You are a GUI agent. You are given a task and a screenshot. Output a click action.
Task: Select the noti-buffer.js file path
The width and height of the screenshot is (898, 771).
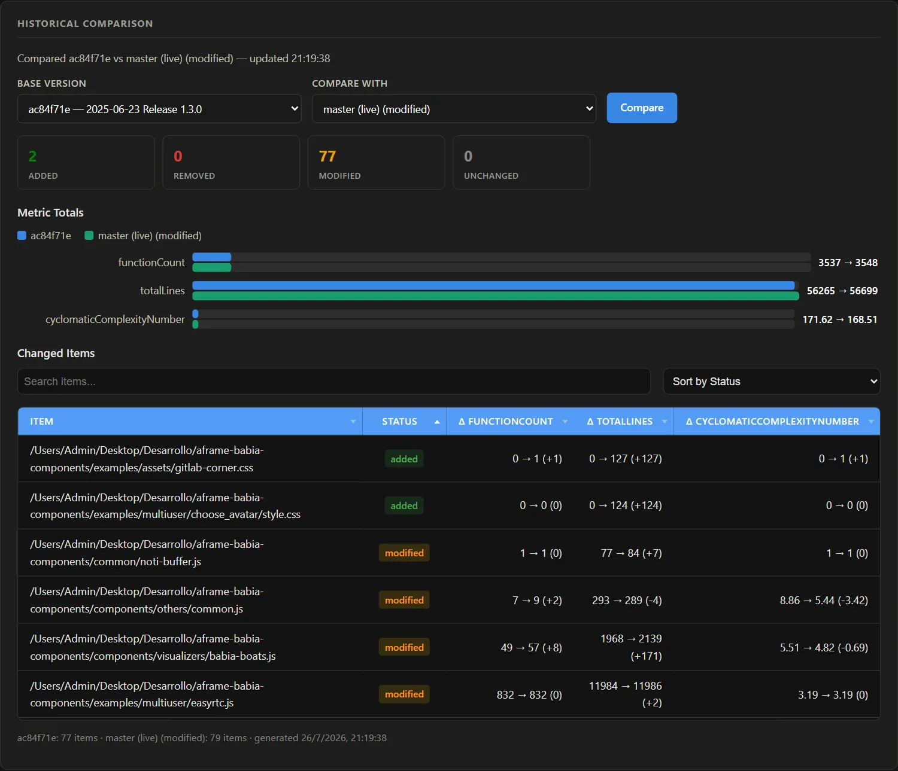[x=147, y=553]
